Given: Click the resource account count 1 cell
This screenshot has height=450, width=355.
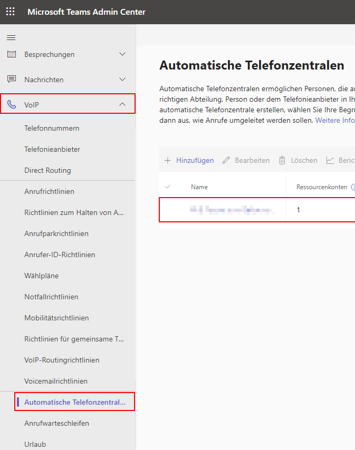Looking at the screenshot, I should pyautogui.click(x=299, y=210).
